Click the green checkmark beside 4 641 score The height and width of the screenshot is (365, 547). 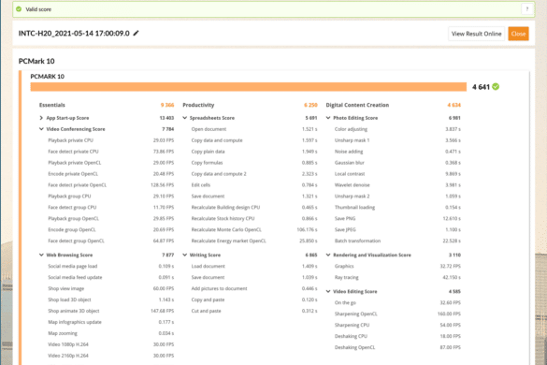coord(496,87)
